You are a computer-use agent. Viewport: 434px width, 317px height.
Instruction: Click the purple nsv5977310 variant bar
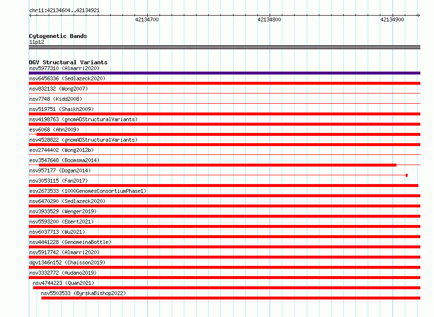click(224, 73)
